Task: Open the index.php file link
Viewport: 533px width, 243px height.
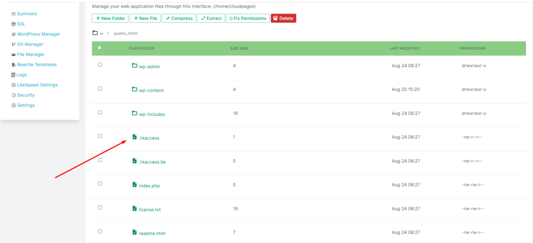Action: 149,186
